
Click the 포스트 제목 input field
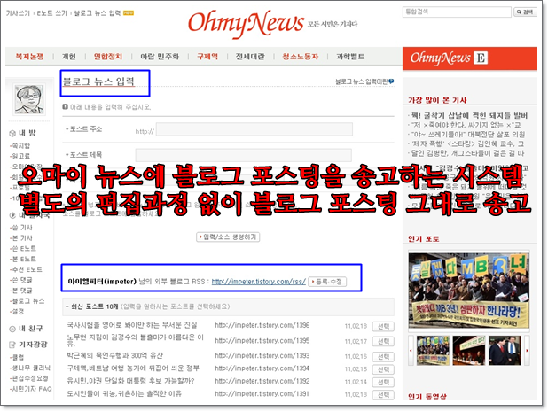pyautogui.click(x=244, y=155)
